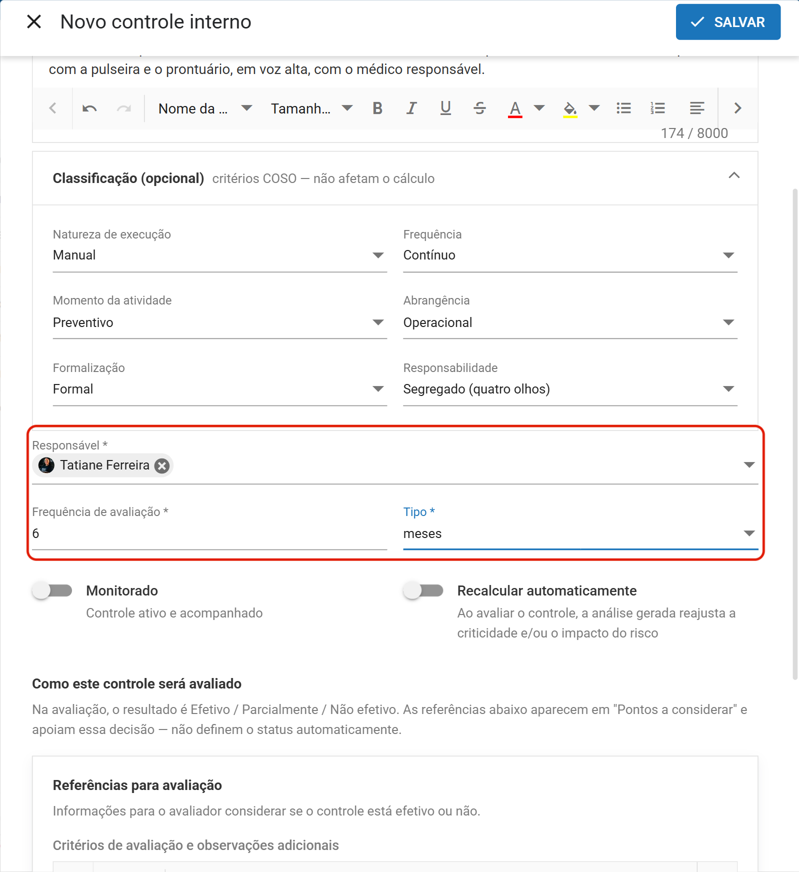Click the Como este controle será avaliado heading
The width and height of the screenshot is (799, 872).
137,684
